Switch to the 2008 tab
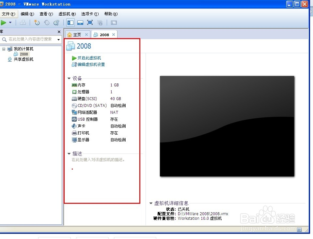Image resolution: width=313 pixels, height=239 pixels. click(x=104, y=35)
